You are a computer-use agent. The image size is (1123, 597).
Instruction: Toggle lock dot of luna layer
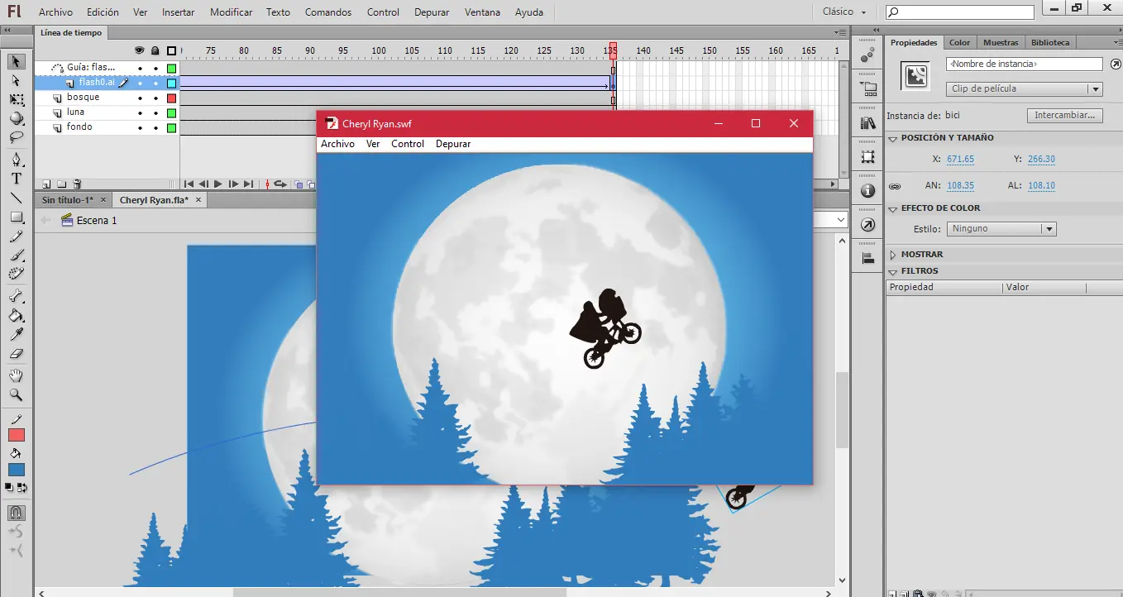(155, 112)
